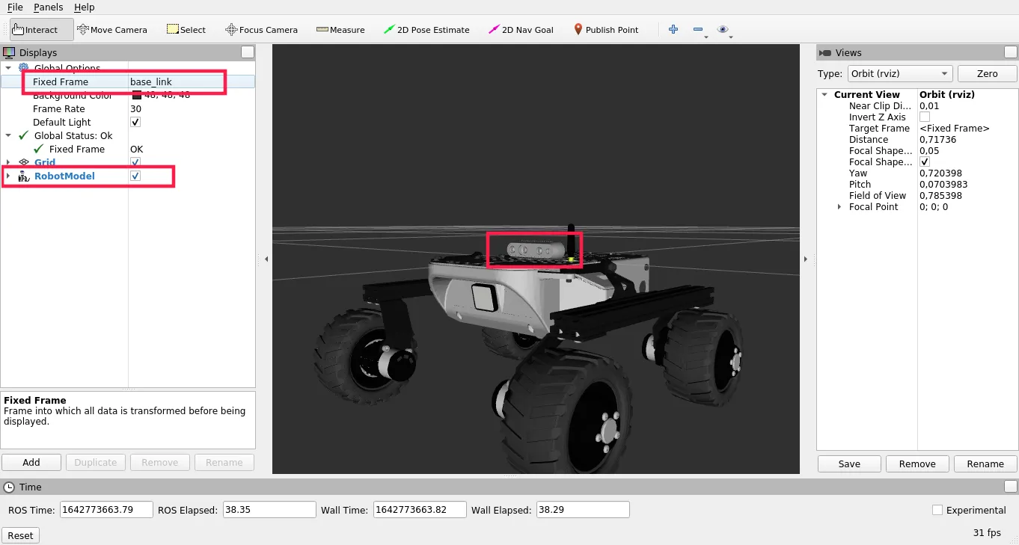Viewport: 1019px width, 545px height.
Task: Click the Publish Point tool
Action: (x=605, y=30)
